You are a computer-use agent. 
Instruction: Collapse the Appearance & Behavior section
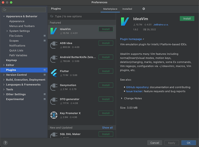pos(4,16)
